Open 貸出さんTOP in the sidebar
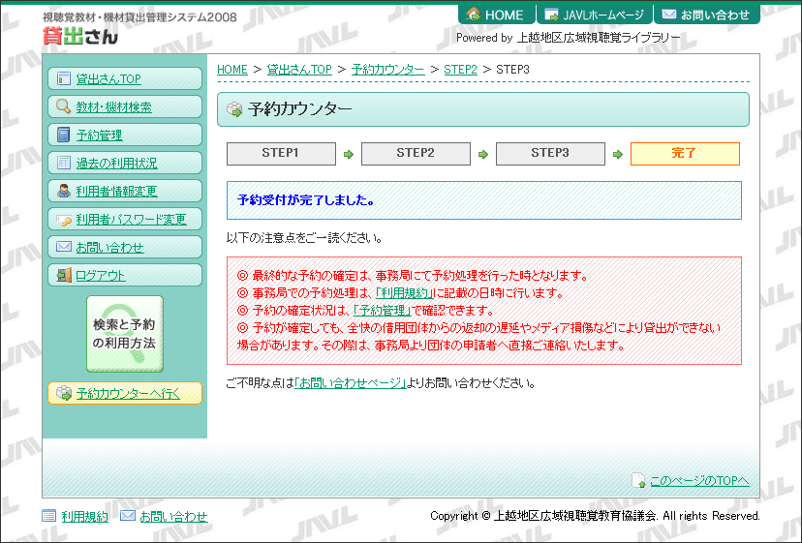The height and width of the screenshot is (543, 802). coord(108,79)
